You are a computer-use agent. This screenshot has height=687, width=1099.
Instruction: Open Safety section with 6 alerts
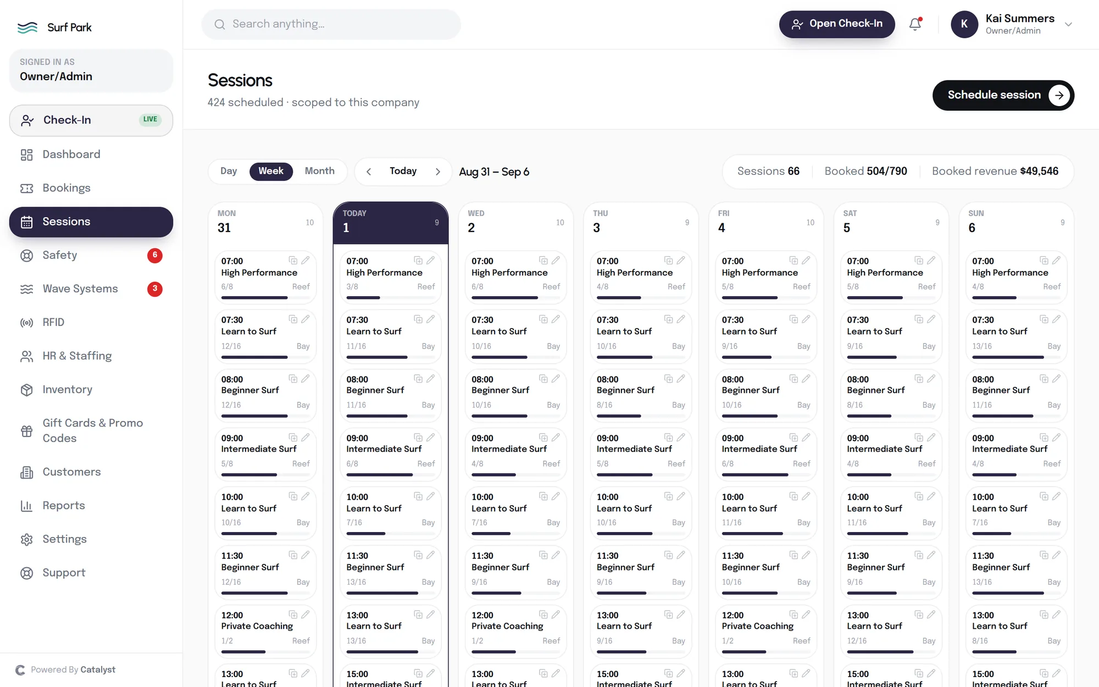91,255
